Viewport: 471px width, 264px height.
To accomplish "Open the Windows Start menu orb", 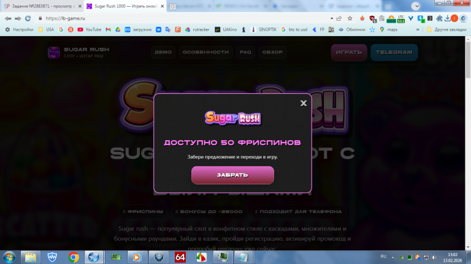I will (x=9, y=257).
